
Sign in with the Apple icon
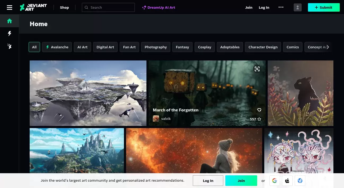(287, 181)
